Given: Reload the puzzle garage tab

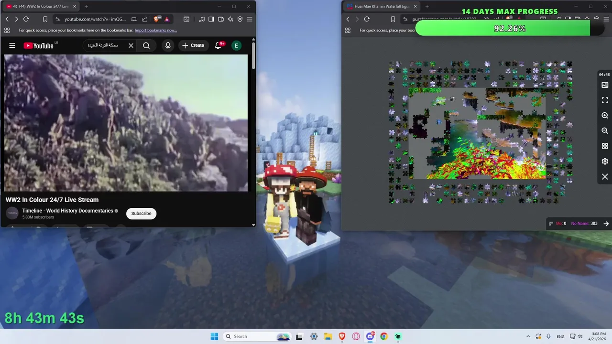Looking at the screenshot, I should pyautogui.click(x=367, y=19).
